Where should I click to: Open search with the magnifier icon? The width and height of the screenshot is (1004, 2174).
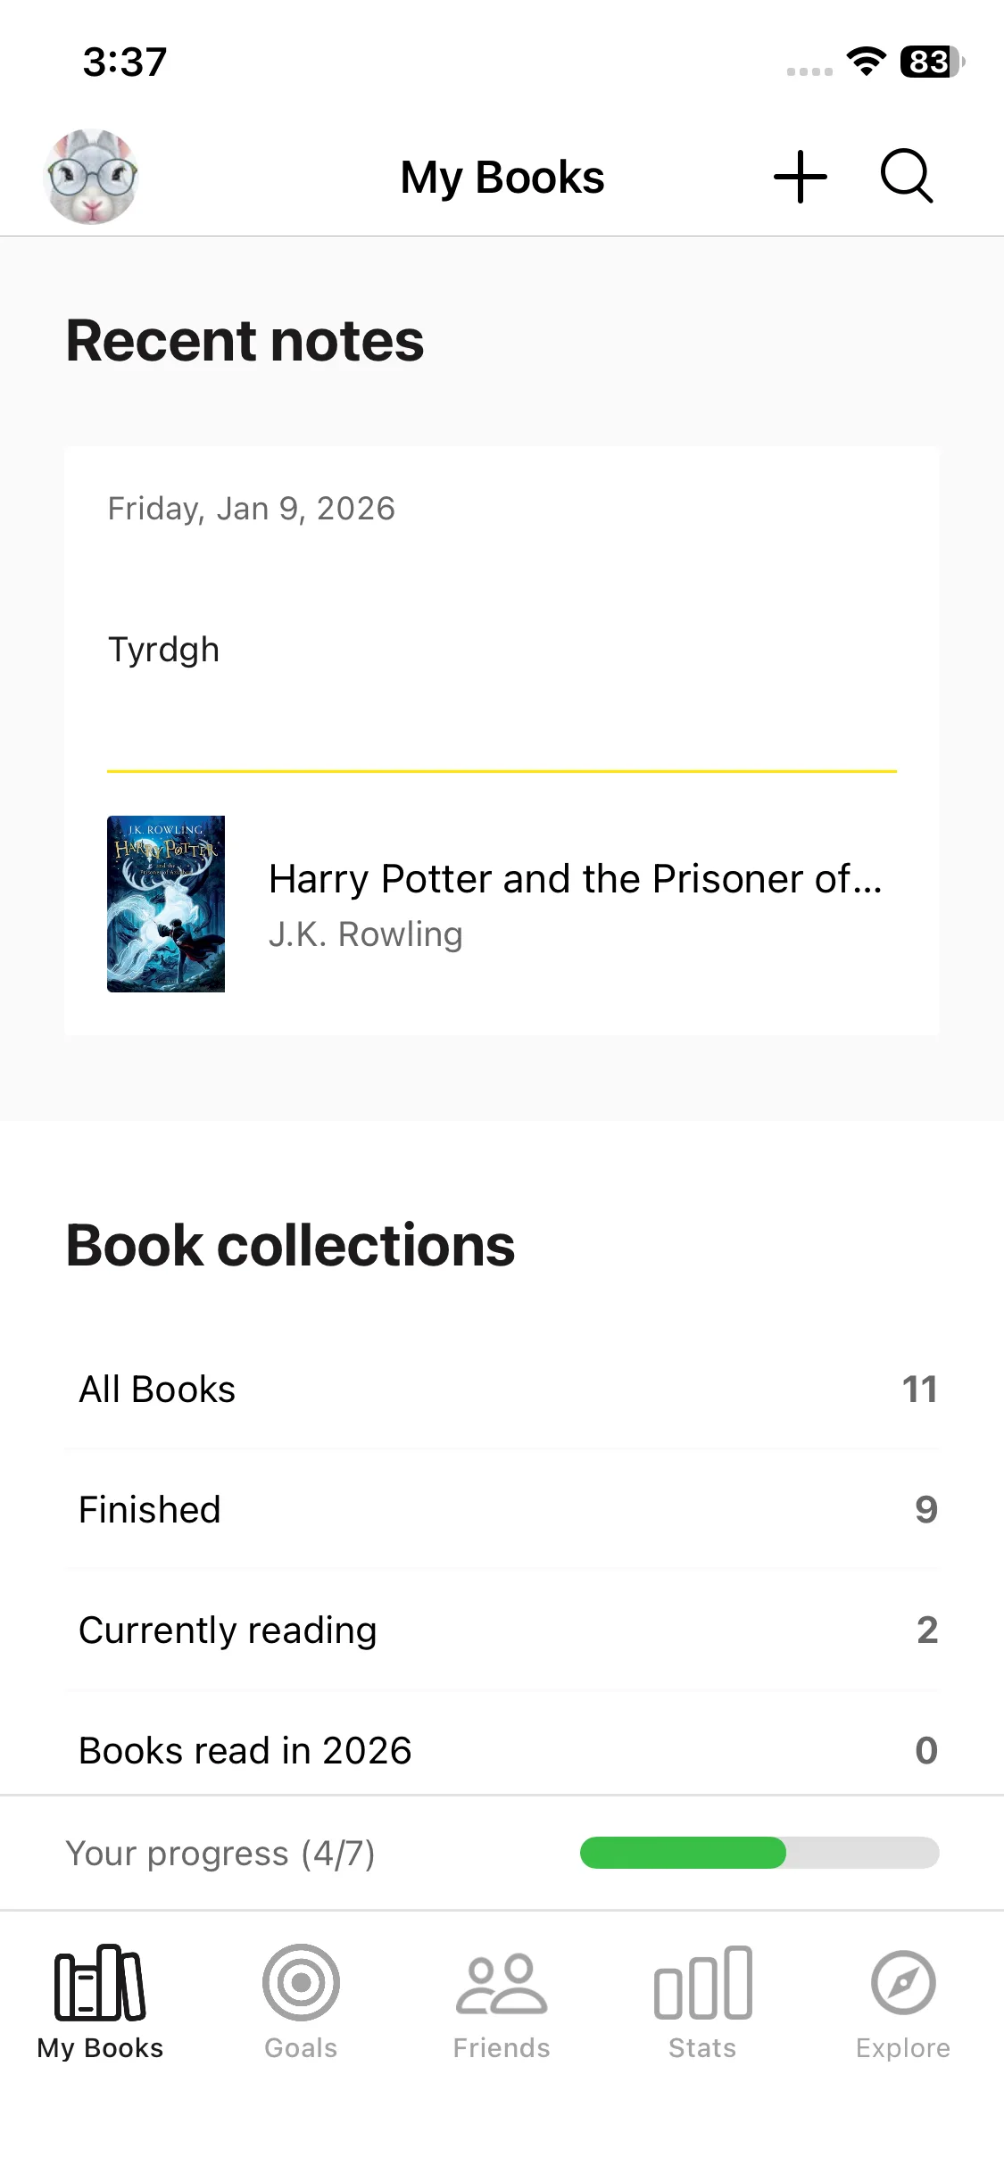click(x=907, y=177)
